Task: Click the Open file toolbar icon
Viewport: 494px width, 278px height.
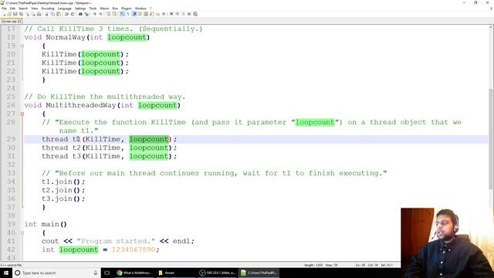Action: coord(9,14)
